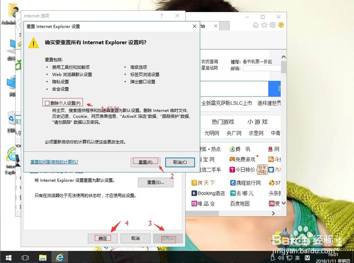Viewport: 354px width, 263px height.
Task: Click the 重置(R) button in reset dialog
Action: [145, 162]
